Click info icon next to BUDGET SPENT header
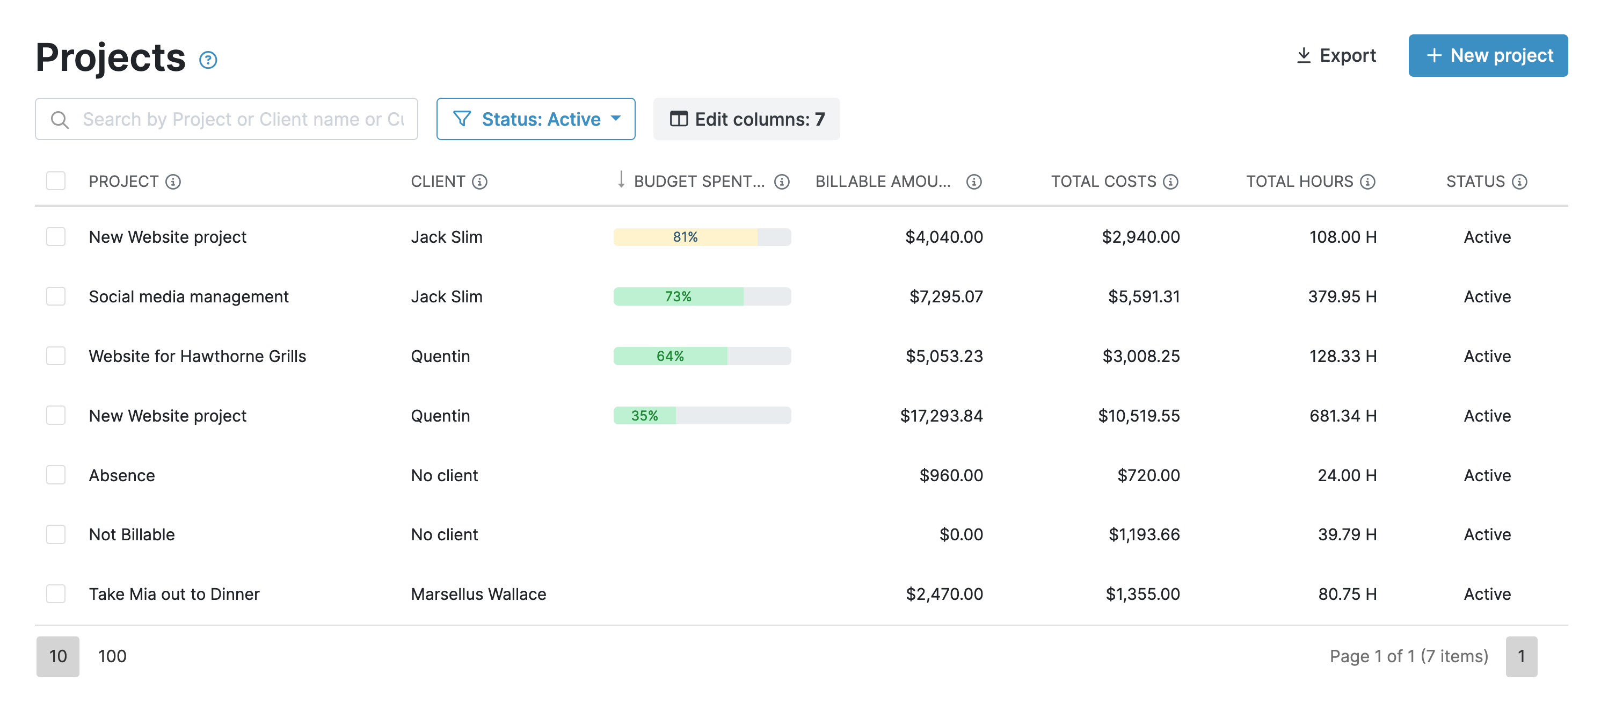The height and width of the screenshot is (710, 1601). click(781, 182)
